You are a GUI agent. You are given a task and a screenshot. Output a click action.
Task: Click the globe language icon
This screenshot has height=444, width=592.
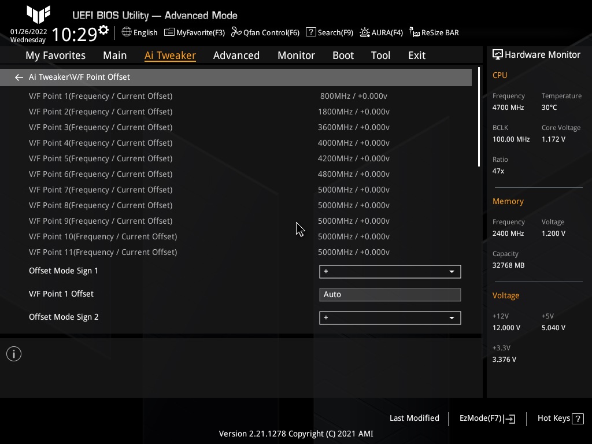tap(127, 32)
